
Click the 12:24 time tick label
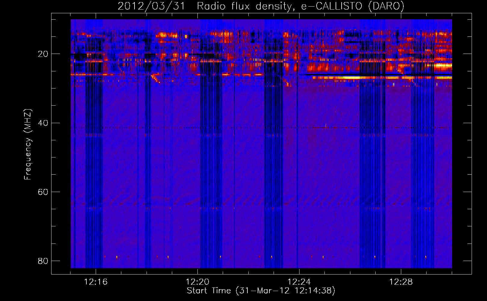tap(299, 282)
